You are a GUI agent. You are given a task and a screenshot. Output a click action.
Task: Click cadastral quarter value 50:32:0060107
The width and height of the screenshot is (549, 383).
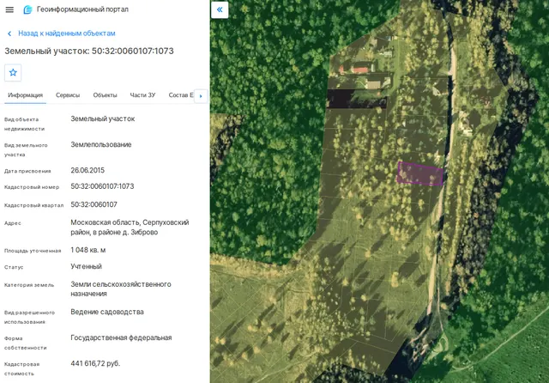94,204
